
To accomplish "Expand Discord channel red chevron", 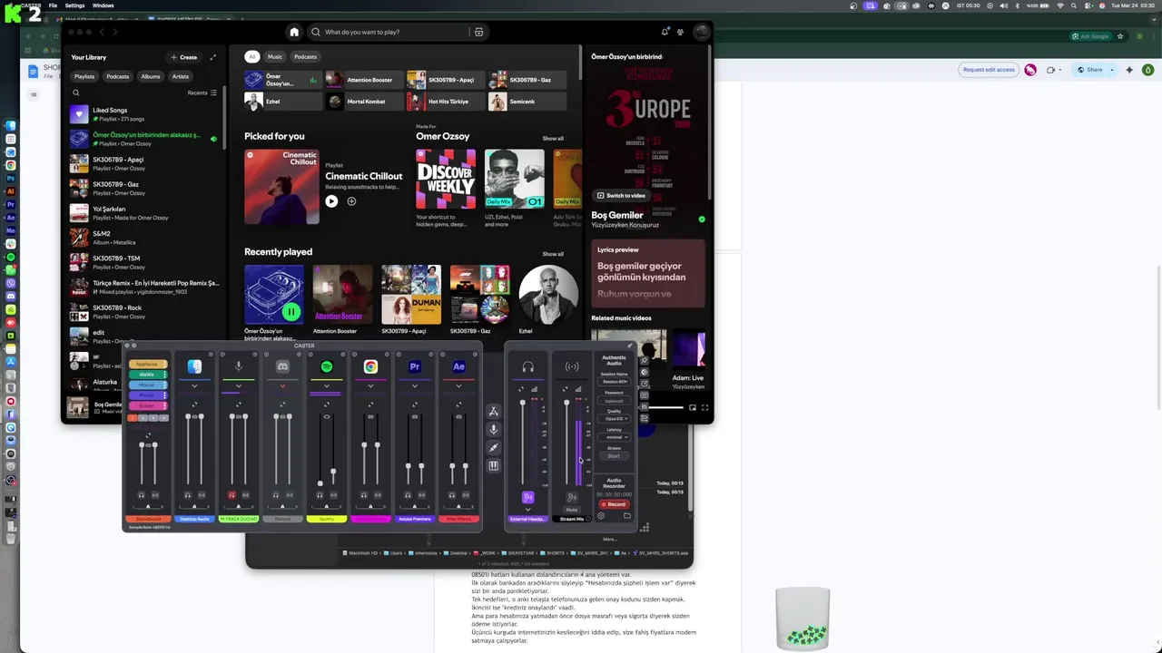I will tap(282, 386).
